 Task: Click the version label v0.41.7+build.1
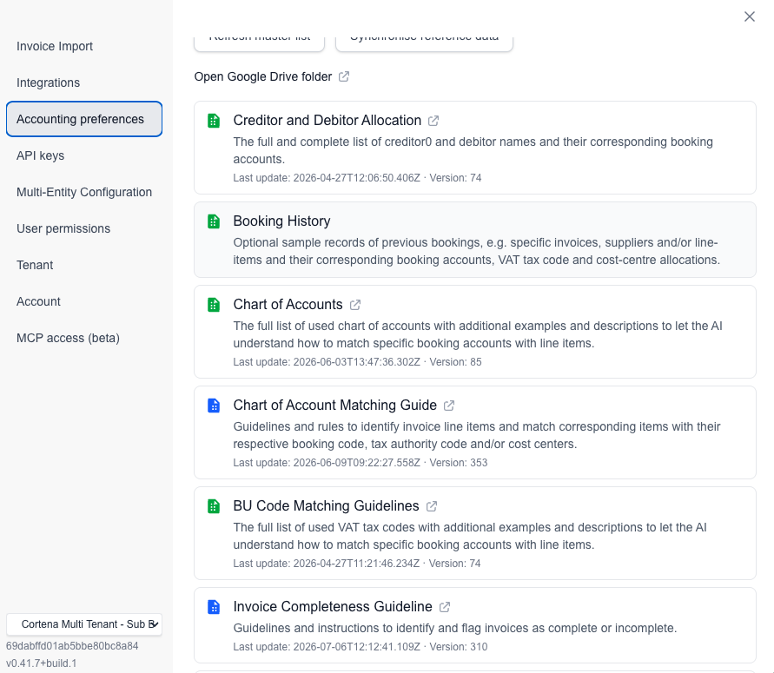click(x=42, y=663)
